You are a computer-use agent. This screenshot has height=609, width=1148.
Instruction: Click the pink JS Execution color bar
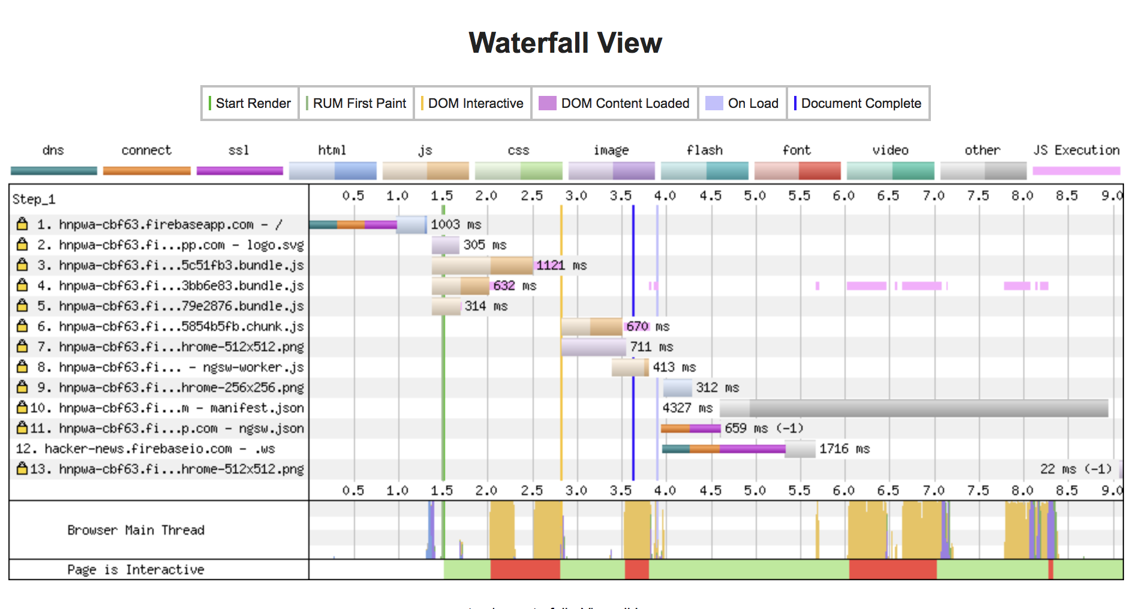(x=1076, y=171)
